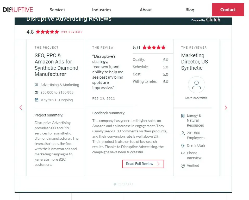249x200 pixels.
Task: Click the Cost: 5.0 score row
Action: tap(150, 74)
